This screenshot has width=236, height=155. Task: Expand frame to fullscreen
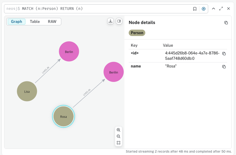pyautogui.click(x=221, y=9)
